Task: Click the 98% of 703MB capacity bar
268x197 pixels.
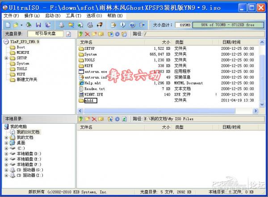Action: coord(228,25)
